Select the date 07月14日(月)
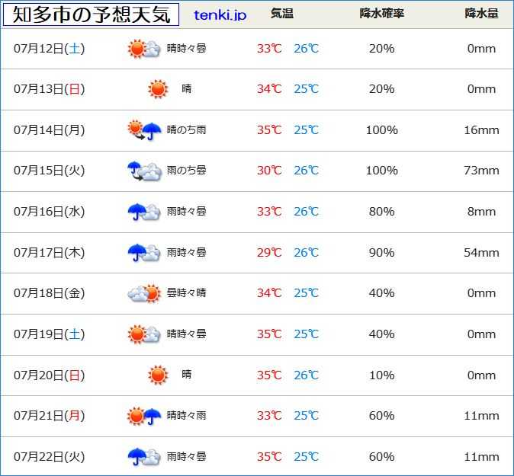 (x=49, y=130)
